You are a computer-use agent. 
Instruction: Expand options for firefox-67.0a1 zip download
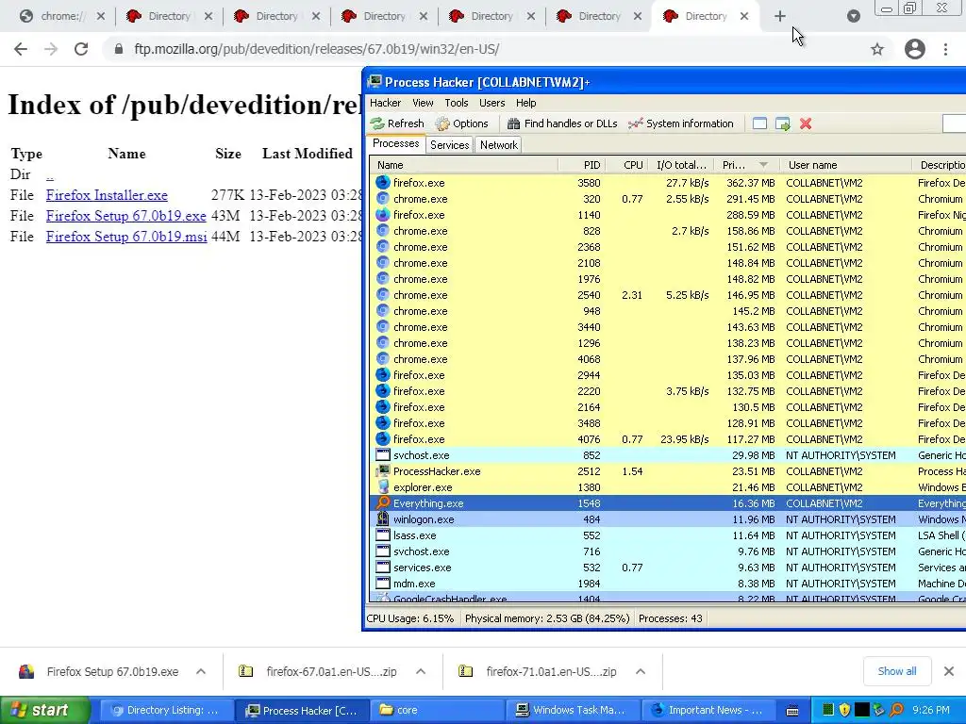[x=421, y=671]
